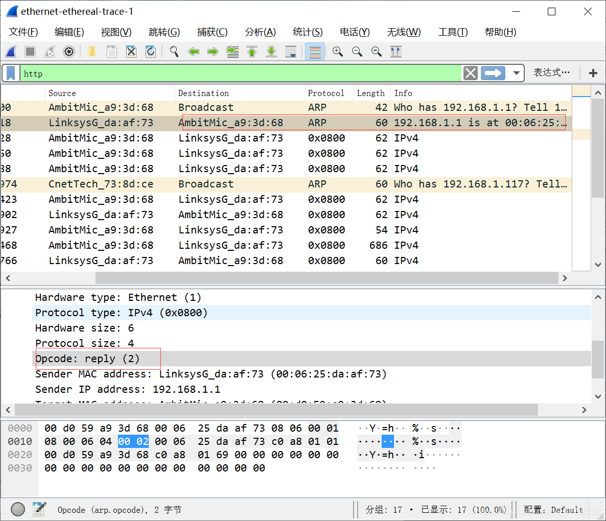
Task: Select the CnetTech_73:8d:ce broadcast packet
Action: pos(286,184)
